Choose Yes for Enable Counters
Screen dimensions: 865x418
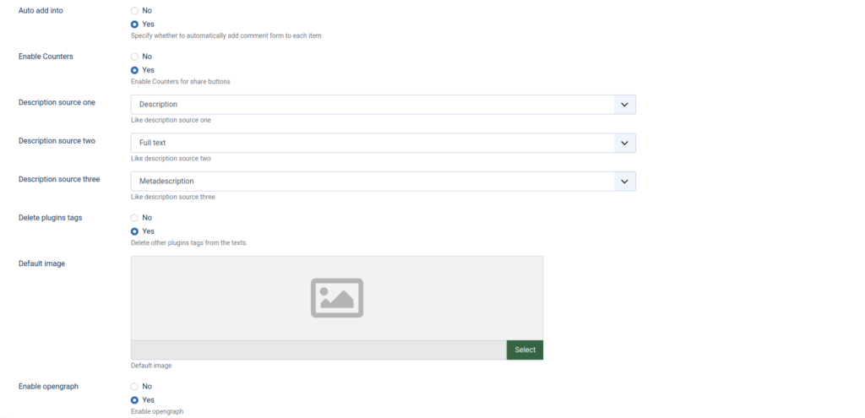pos(134,70)
